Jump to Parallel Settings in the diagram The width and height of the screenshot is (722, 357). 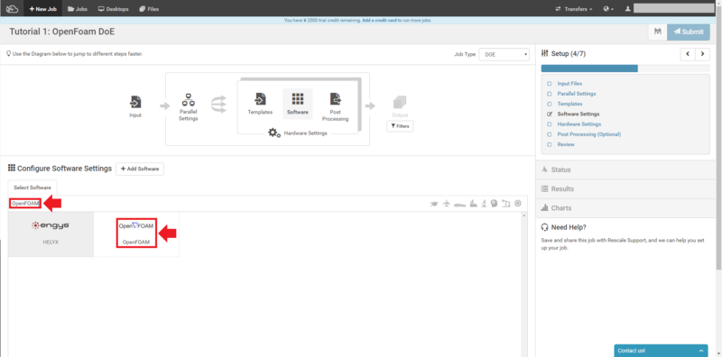(189, 107)
